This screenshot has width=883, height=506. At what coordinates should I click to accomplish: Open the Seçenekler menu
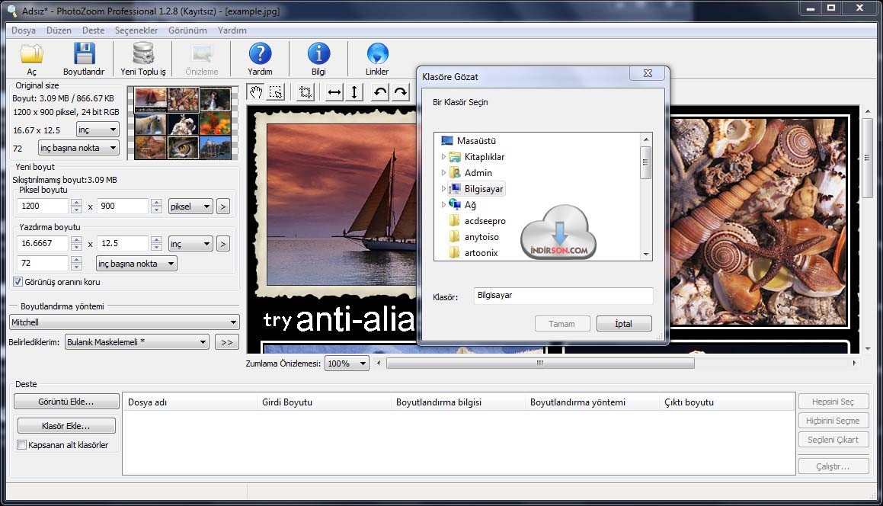136,30
